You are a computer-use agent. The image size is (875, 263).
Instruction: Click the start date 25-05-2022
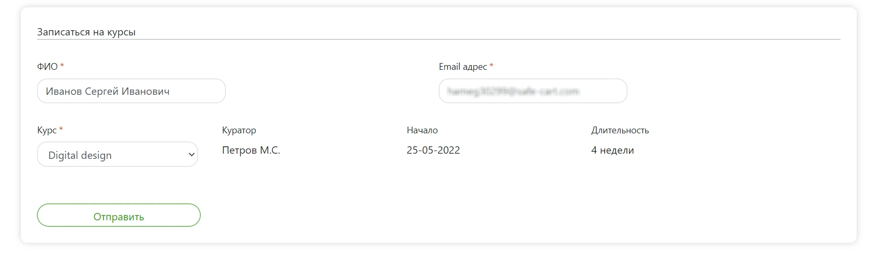pos(434,151)
